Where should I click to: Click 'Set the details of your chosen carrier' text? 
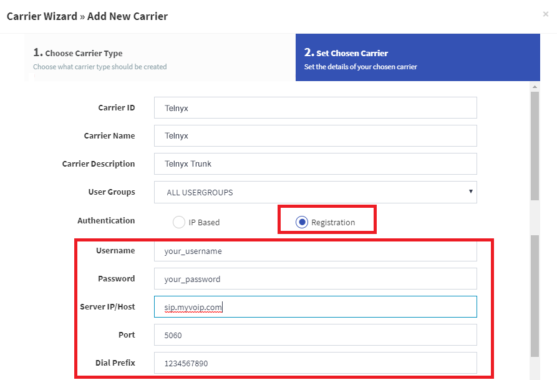[x=361, y=67]
